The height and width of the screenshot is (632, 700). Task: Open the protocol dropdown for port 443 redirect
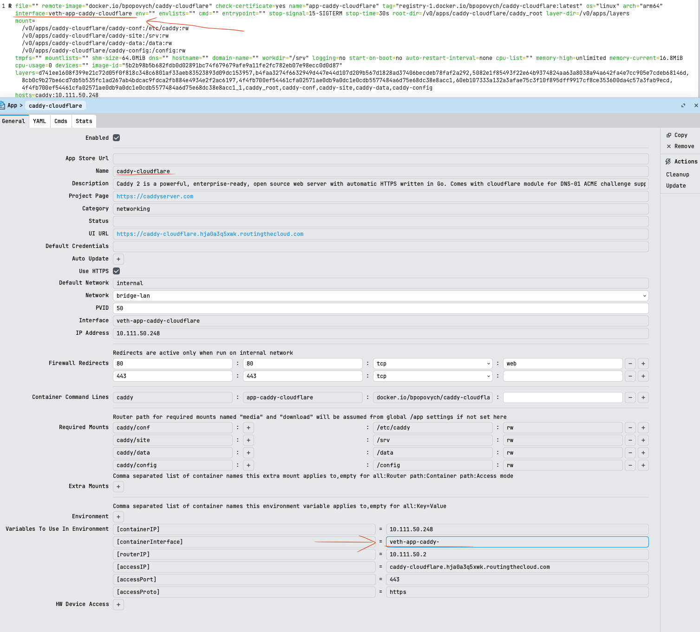click(433, 376)
